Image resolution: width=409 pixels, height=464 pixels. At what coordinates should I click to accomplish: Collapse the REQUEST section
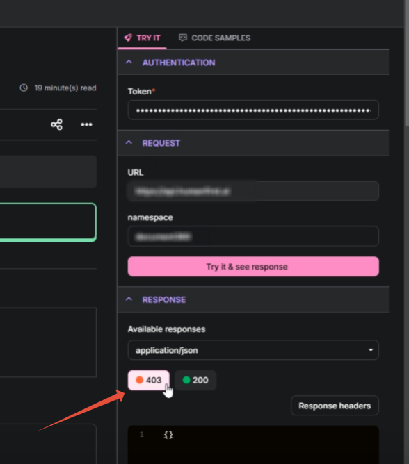[129, 142]
